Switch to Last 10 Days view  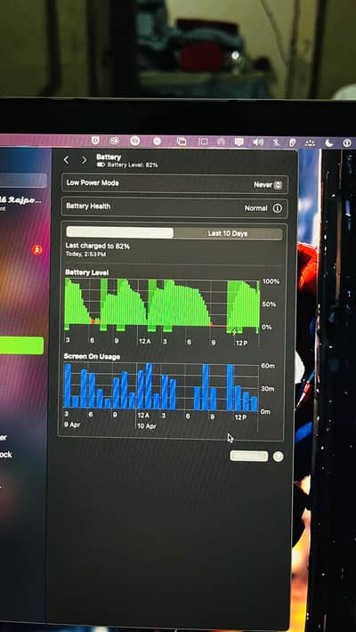(227, 233)
